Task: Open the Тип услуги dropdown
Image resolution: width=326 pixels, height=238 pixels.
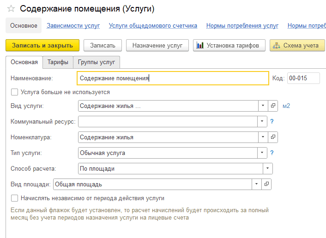Action: click(x=262, y=153)
